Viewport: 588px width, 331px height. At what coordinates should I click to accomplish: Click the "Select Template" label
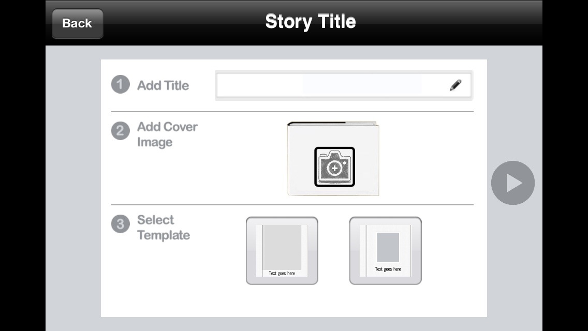163,228
